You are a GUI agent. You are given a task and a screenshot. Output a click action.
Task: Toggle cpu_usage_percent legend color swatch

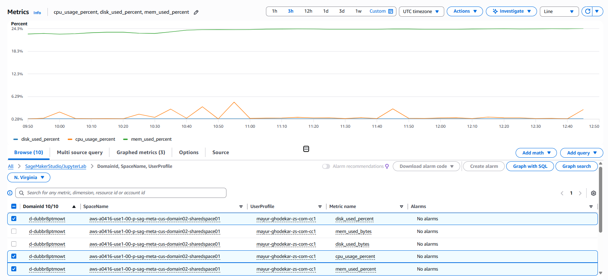pyautogui.click(x=70, y=139)
